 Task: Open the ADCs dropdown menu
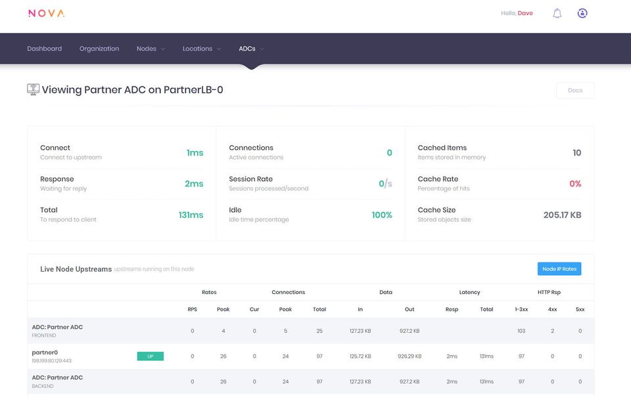[x=251, y=49]
